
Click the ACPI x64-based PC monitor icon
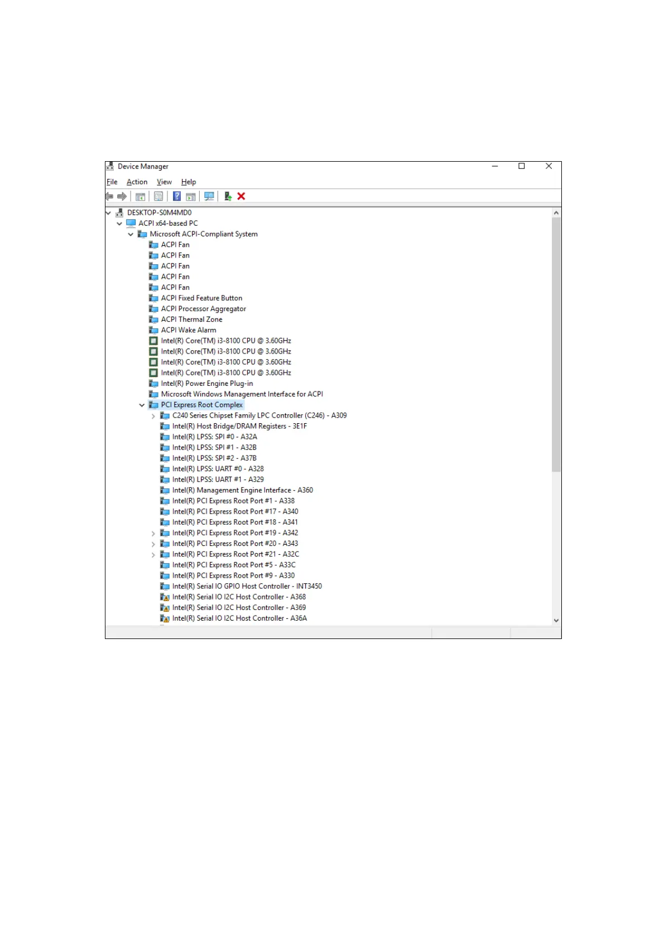point(131,223)
